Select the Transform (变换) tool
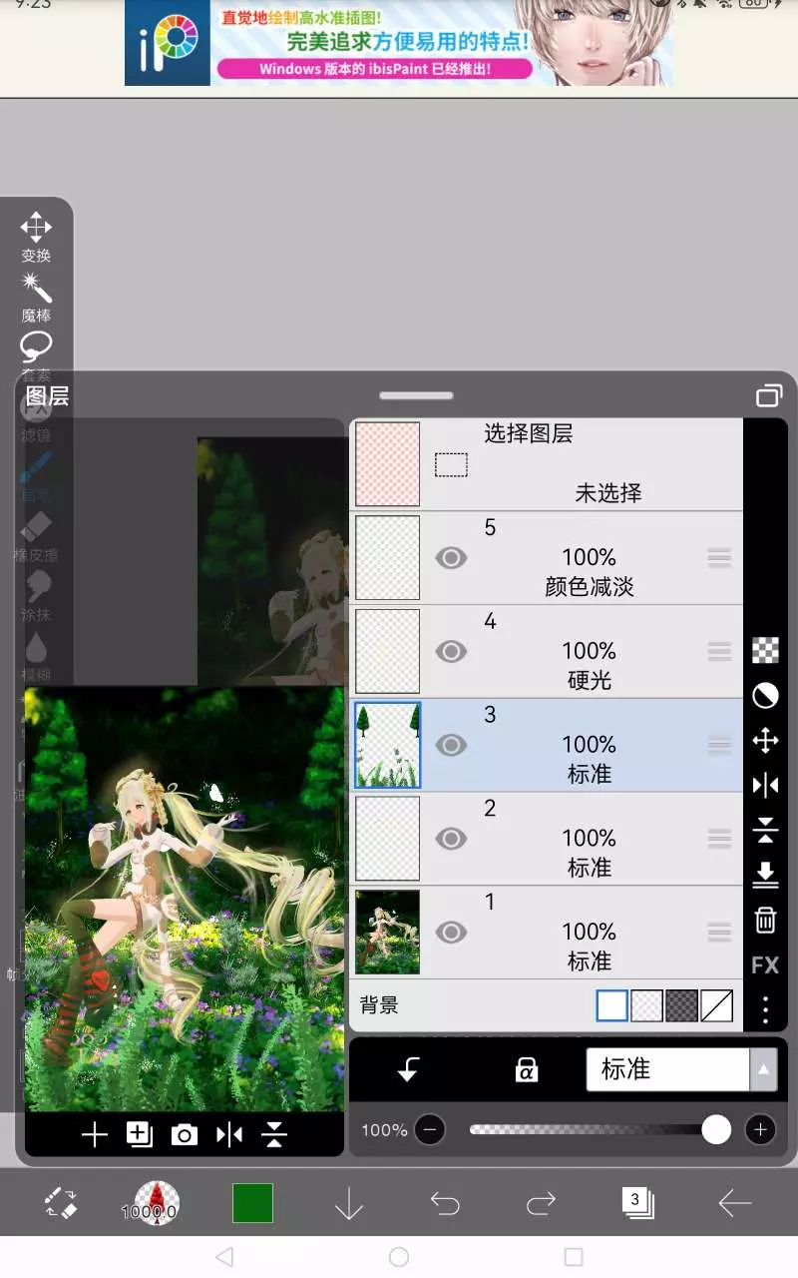This screenshot has height=1278, width=798. pyautogui.click(x=36, y=237)
